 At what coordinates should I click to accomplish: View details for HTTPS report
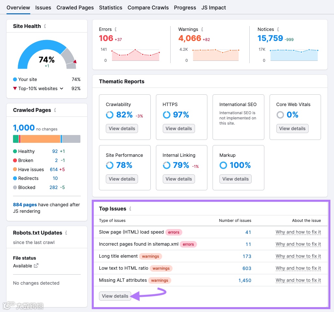coord(179,129)
